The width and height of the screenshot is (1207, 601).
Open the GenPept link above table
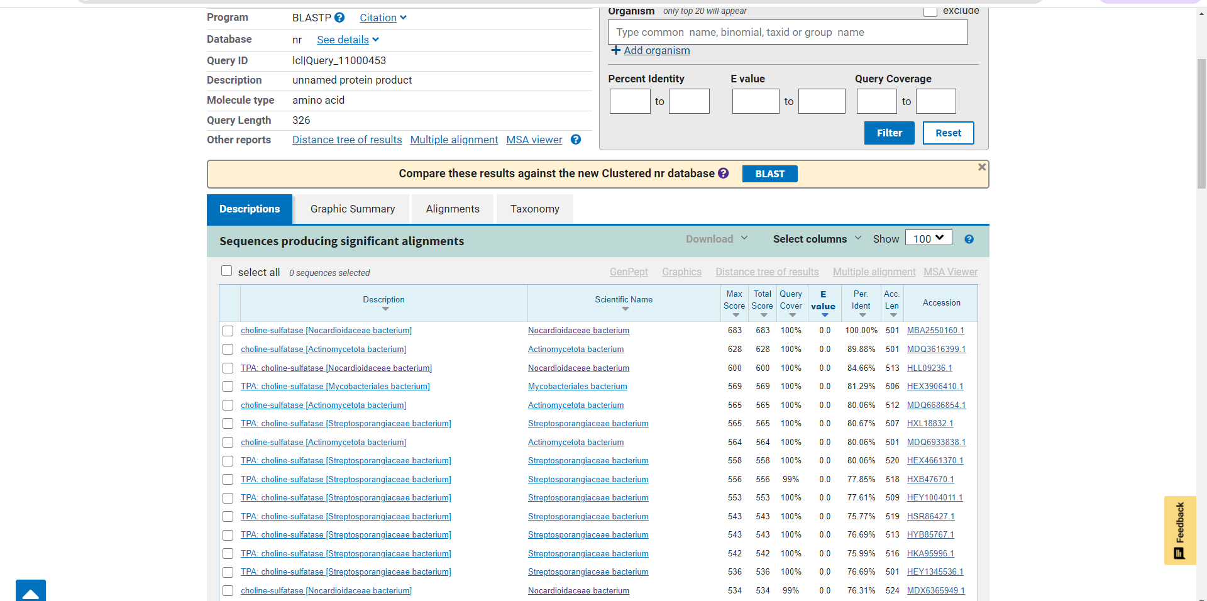tap(629, 272)
